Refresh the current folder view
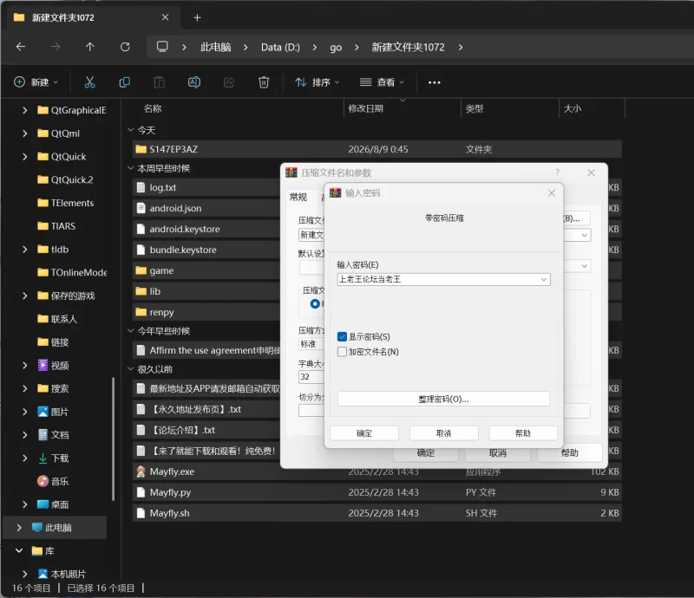This screenshot has width=694, height=598. click(x=125, y=47)
